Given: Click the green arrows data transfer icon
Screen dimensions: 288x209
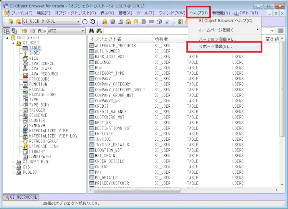Looking at the screenshot, I should [x=180, y=21].
